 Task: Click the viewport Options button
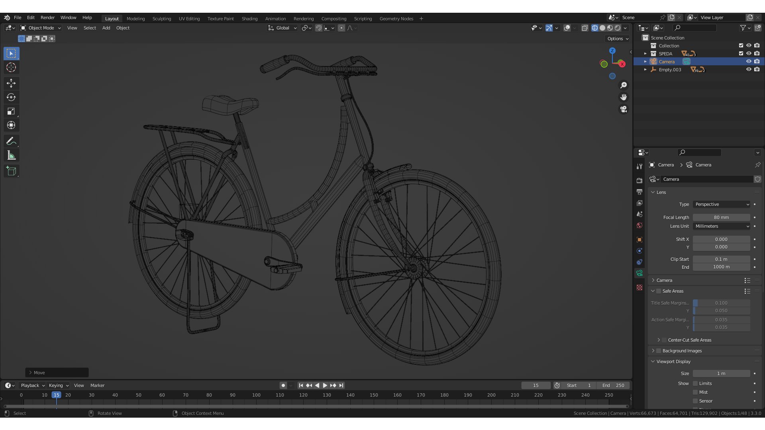pos(618,39)
